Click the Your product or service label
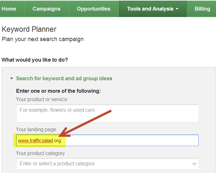The image size is (216, 173). (42, 99)
